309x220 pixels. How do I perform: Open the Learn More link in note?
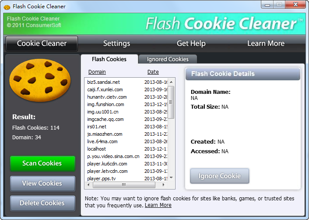(158, 205)
